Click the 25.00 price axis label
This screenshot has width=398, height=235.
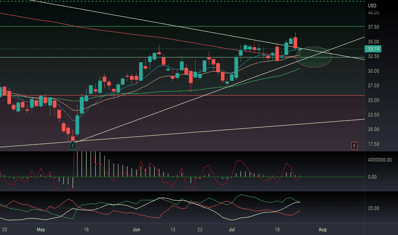coord(373,100)
